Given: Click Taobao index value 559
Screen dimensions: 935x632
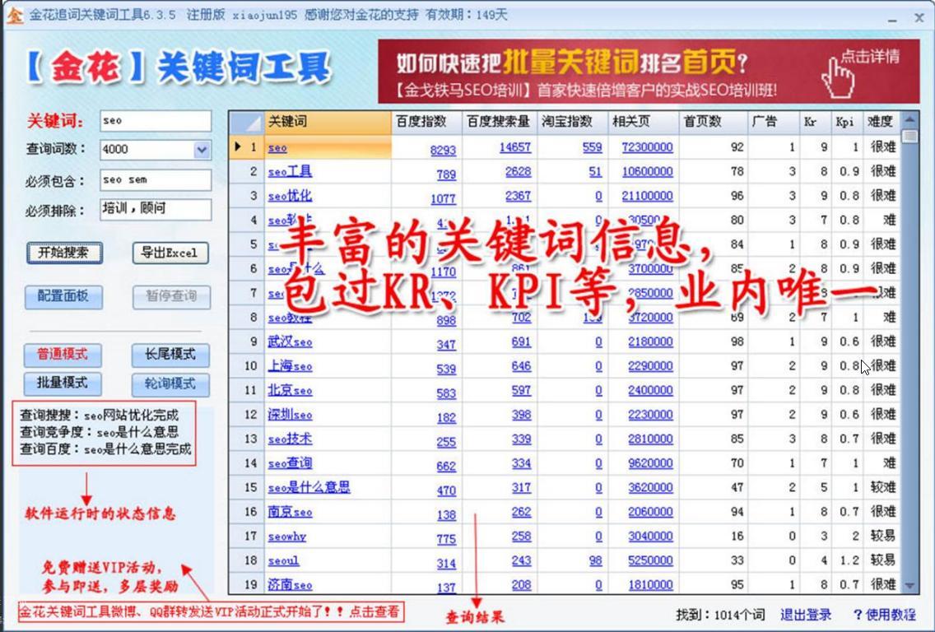Looking at the screenshot, I should coord(592,147).
